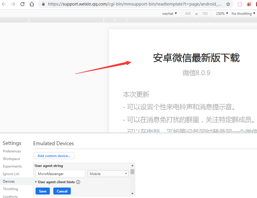This screenshot has height=198, width=257.
Task: Click the User agent string label
Action: click(x=49, y=166)
